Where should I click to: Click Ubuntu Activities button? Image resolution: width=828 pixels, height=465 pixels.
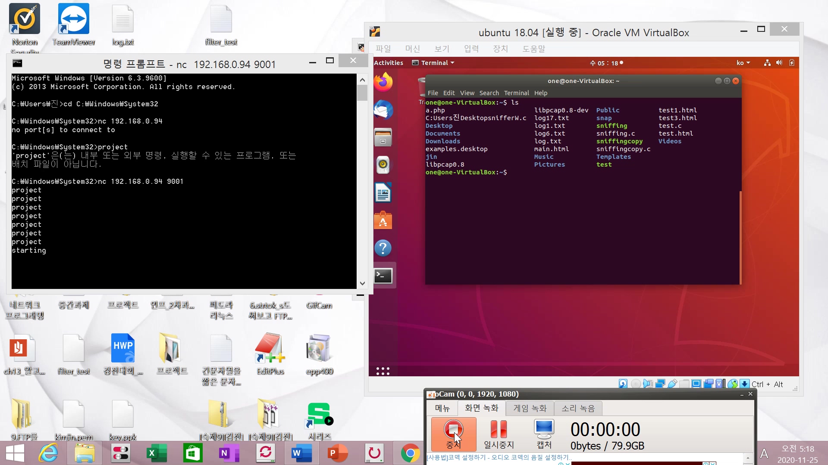point(389,63)
